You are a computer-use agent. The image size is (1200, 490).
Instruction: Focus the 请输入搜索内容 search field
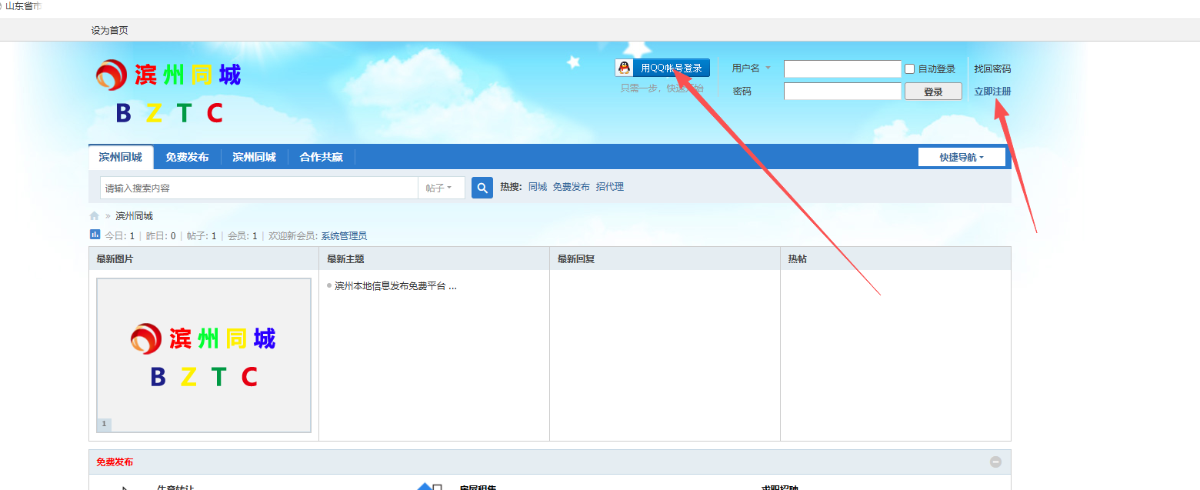pos(258,188)
